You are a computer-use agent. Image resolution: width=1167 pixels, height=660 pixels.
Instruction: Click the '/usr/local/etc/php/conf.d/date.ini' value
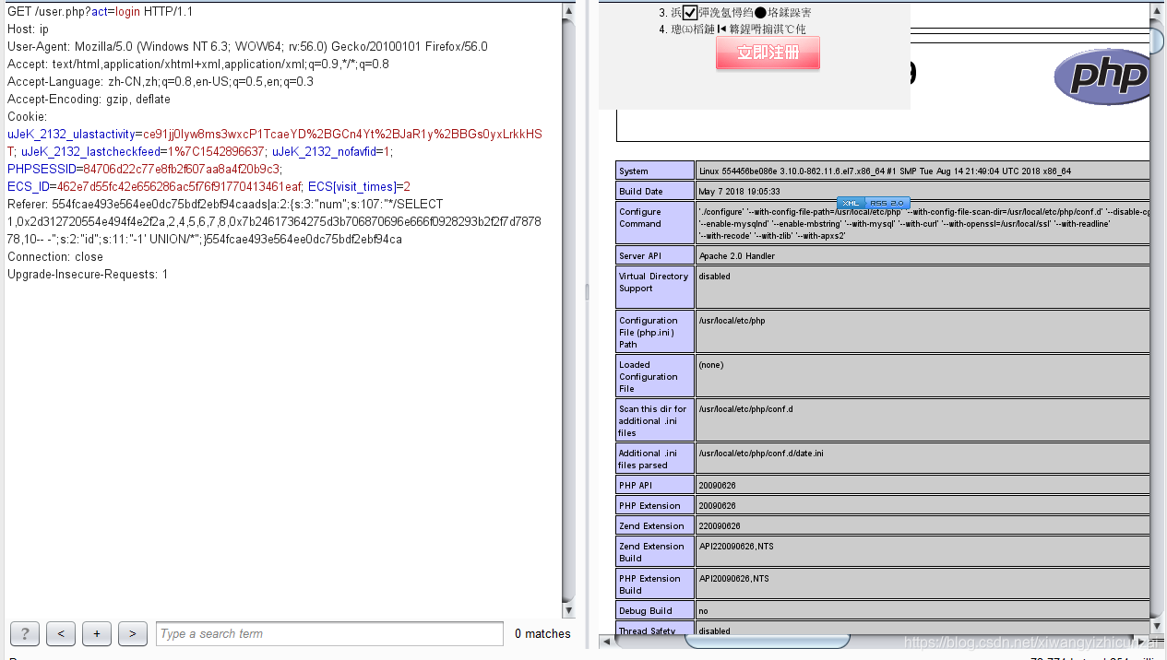762,453
